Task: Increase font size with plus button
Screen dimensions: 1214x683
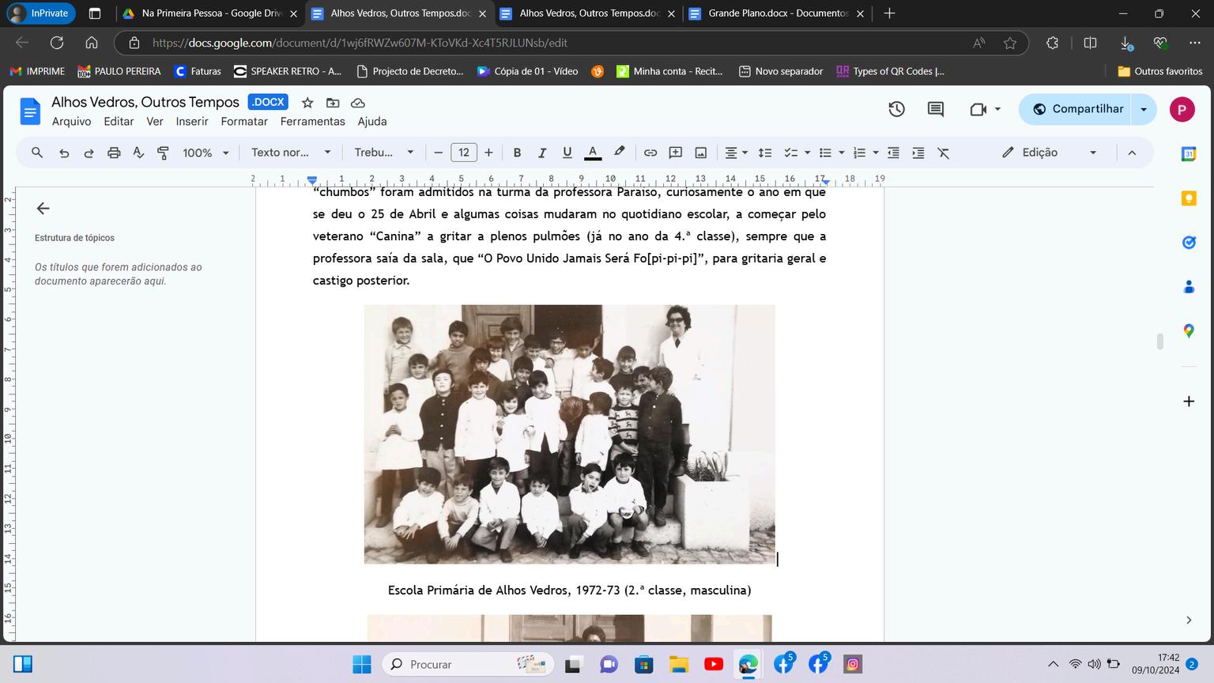Action: pyautogui.click(x=488, y=153)
